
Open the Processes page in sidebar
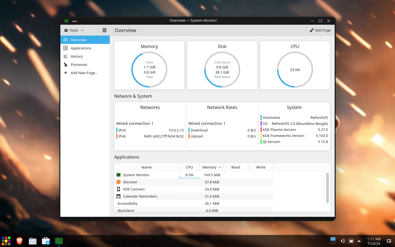[x=85, y=64]
